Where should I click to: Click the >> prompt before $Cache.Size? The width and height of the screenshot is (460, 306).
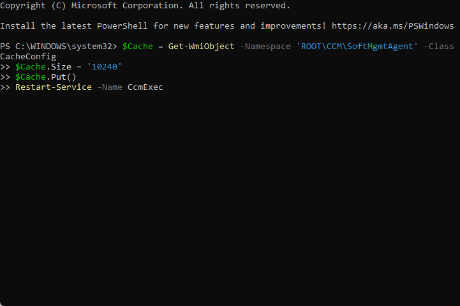(5, 67)
